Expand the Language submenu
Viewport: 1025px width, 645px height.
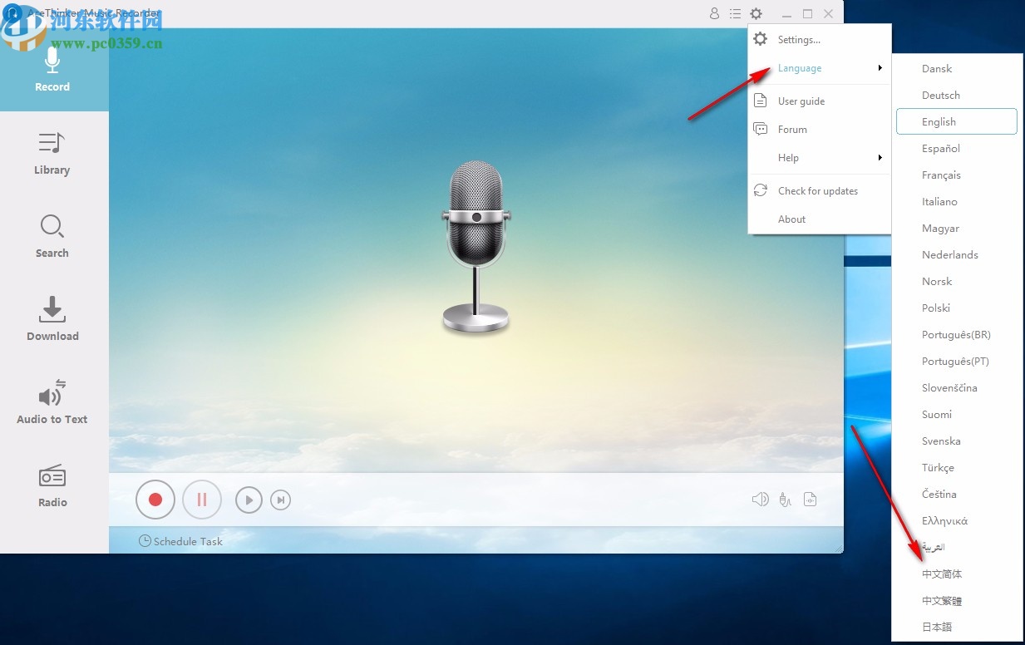point(820,68)
